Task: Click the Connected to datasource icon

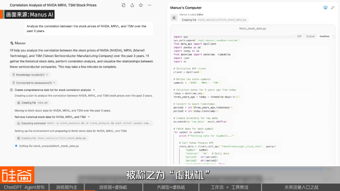Action: point(14,83)
